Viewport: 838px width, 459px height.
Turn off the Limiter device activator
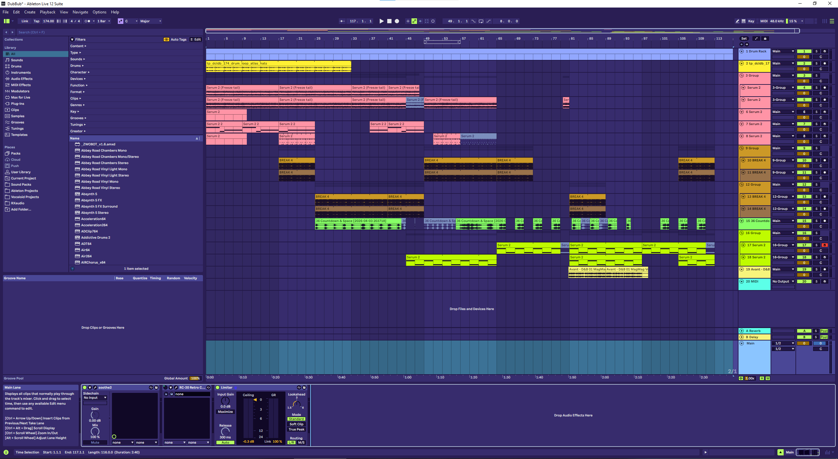(218, 388)
